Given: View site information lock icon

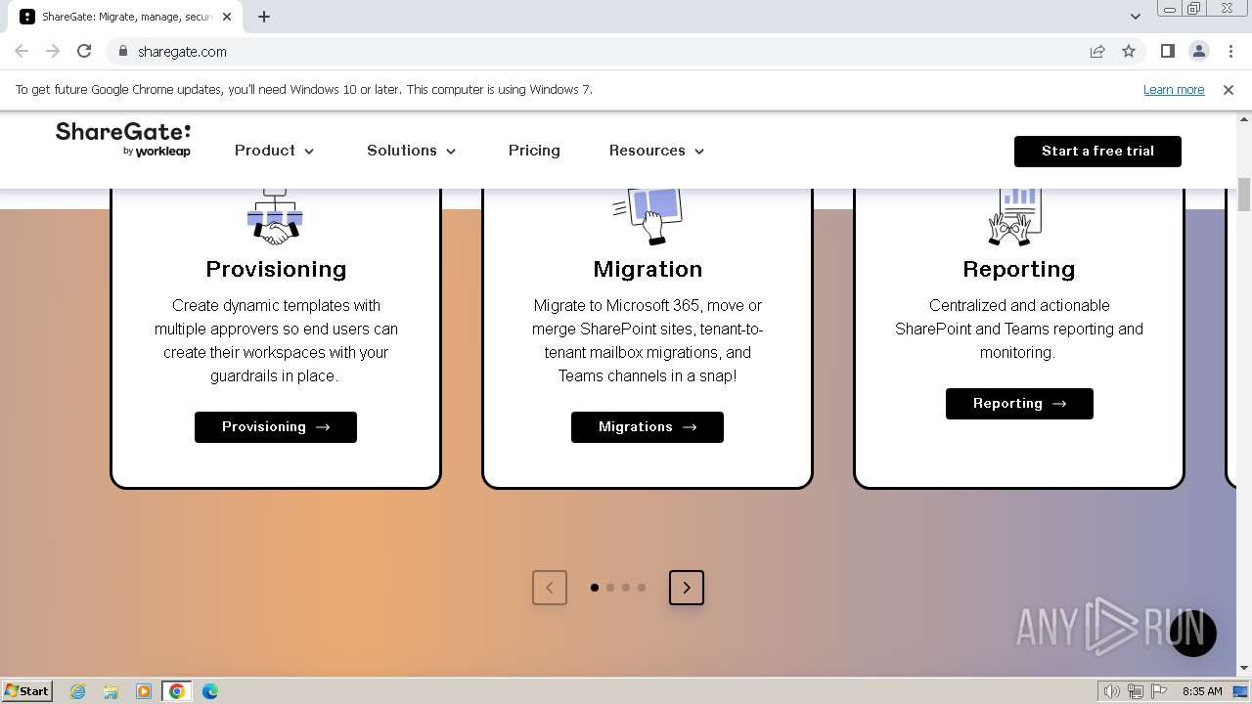Looking at the screenshot, I should point(122,52).
